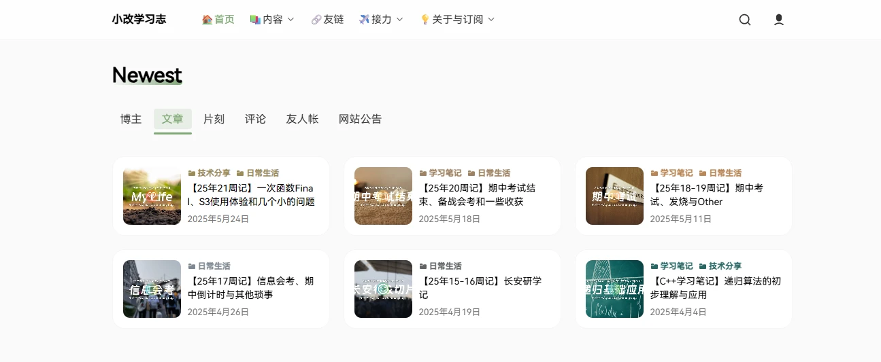The width and height of the screenshot is (881, 362).
Task: Open the user account icon
Action: click(x=779, y=20)
